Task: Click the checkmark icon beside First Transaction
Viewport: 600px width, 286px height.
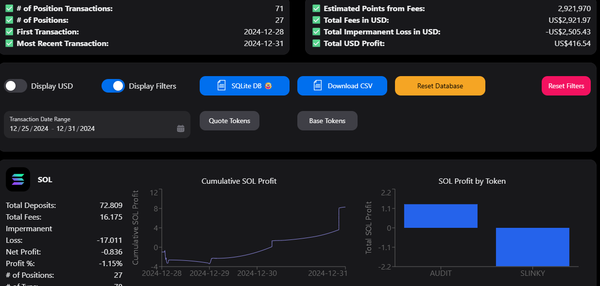Action: point(9,32)
